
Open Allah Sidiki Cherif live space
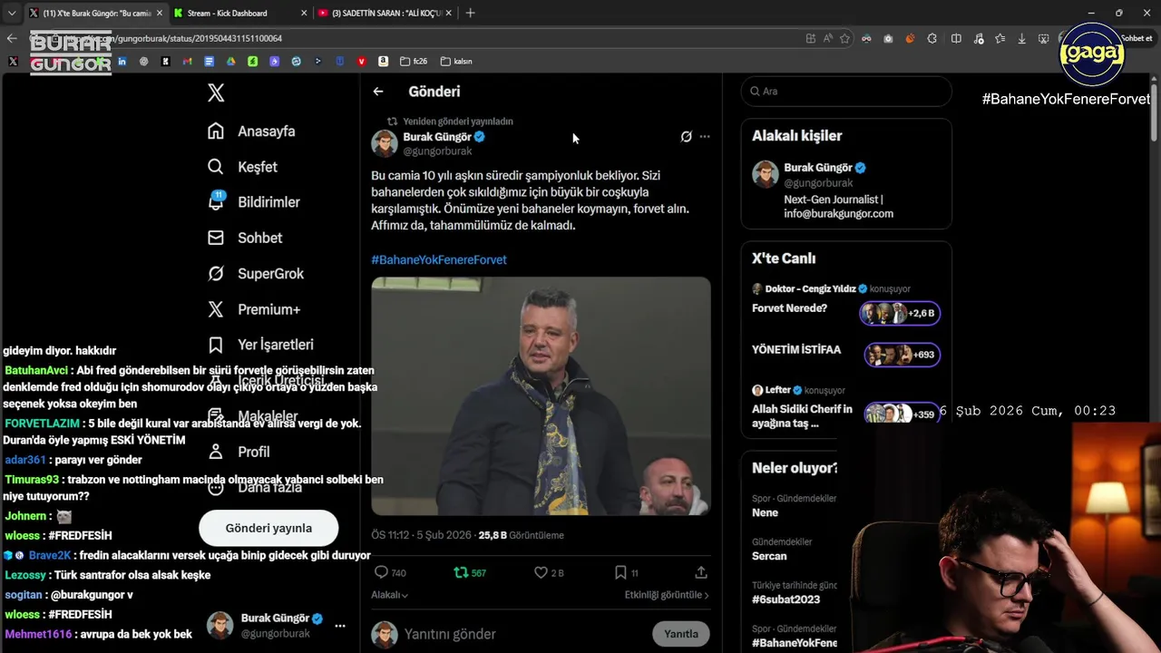(x=846, y=408)
